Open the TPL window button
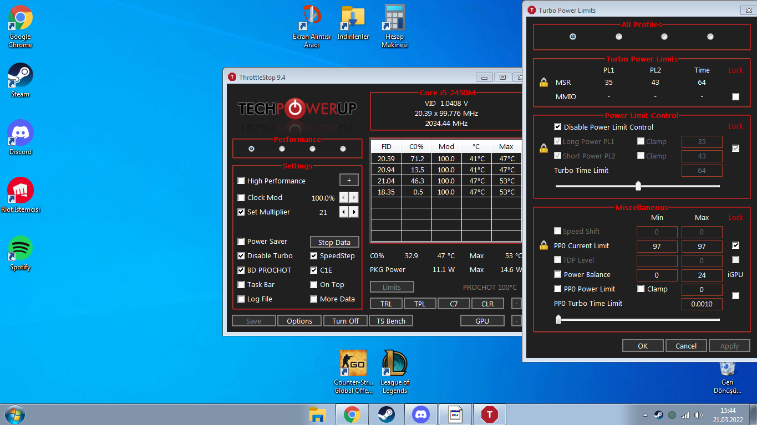This screenshot has width=757, height=425. 420,304
